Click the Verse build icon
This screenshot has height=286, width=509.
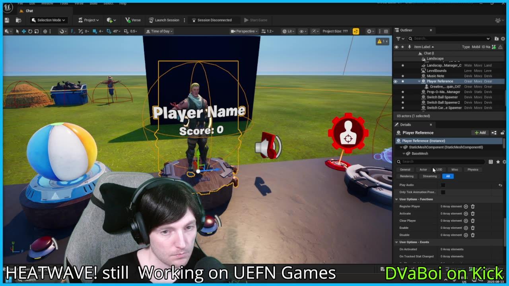(133, 20)
